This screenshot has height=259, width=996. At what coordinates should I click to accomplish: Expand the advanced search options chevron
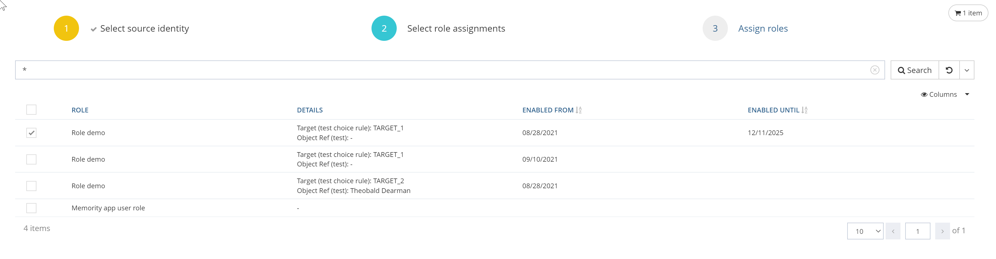click(967, 70)
